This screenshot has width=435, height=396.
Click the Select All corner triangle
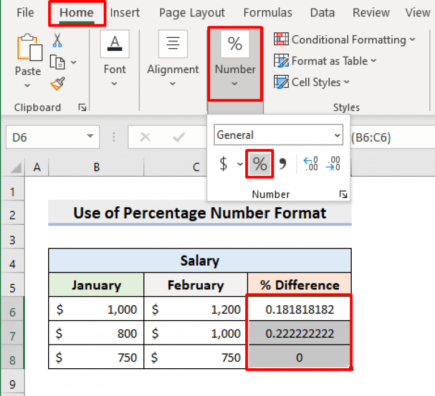[16, 168]
